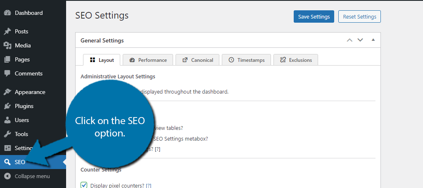Screen dimensions: 423x188
Task: Click the SEO Settings page heading
Action: point(102,16)
